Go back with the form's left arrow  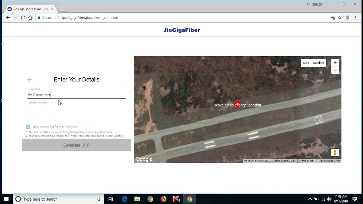click(29, 80)
